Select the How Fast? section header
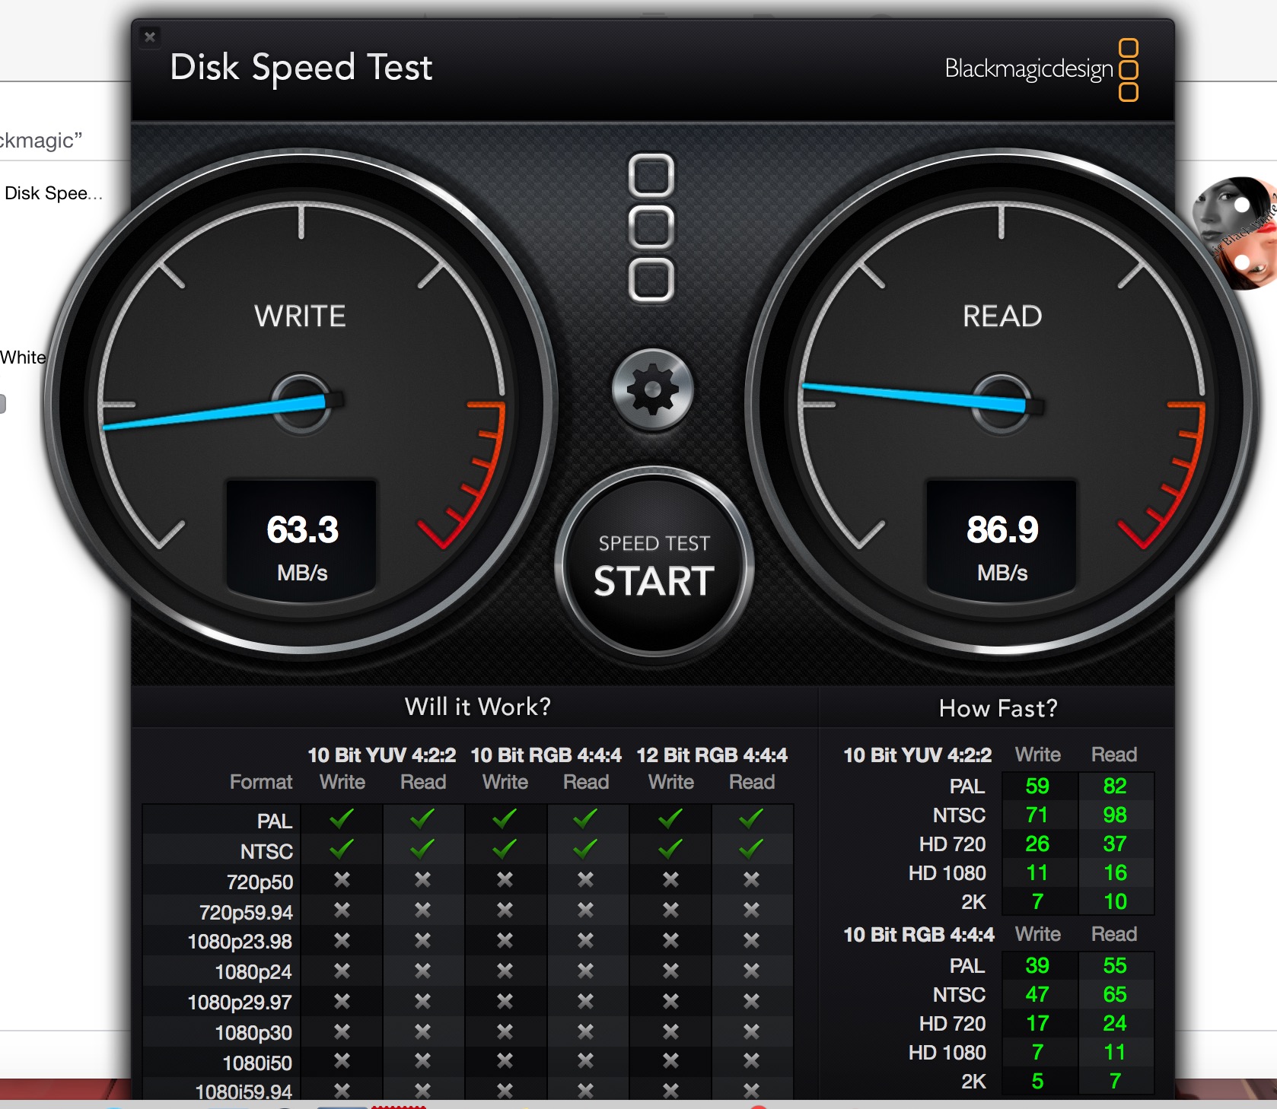The width and height of the screenshot is (1277, 1109). 998,708
